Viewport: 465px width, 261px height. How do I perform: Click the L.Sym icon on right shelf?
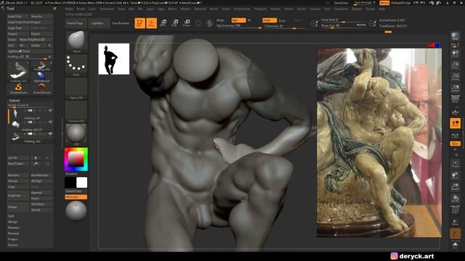coord(455,136)
